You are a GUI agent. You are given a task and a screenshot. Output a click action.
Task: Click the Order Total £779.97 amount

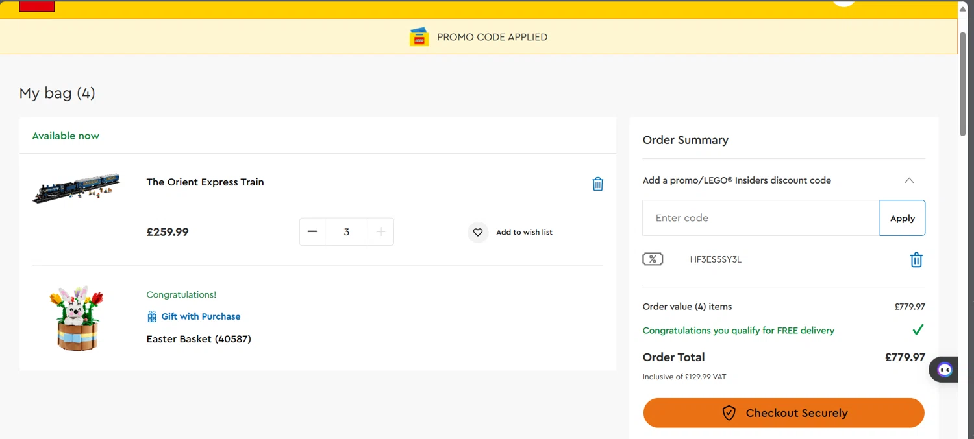coord(905,357)
